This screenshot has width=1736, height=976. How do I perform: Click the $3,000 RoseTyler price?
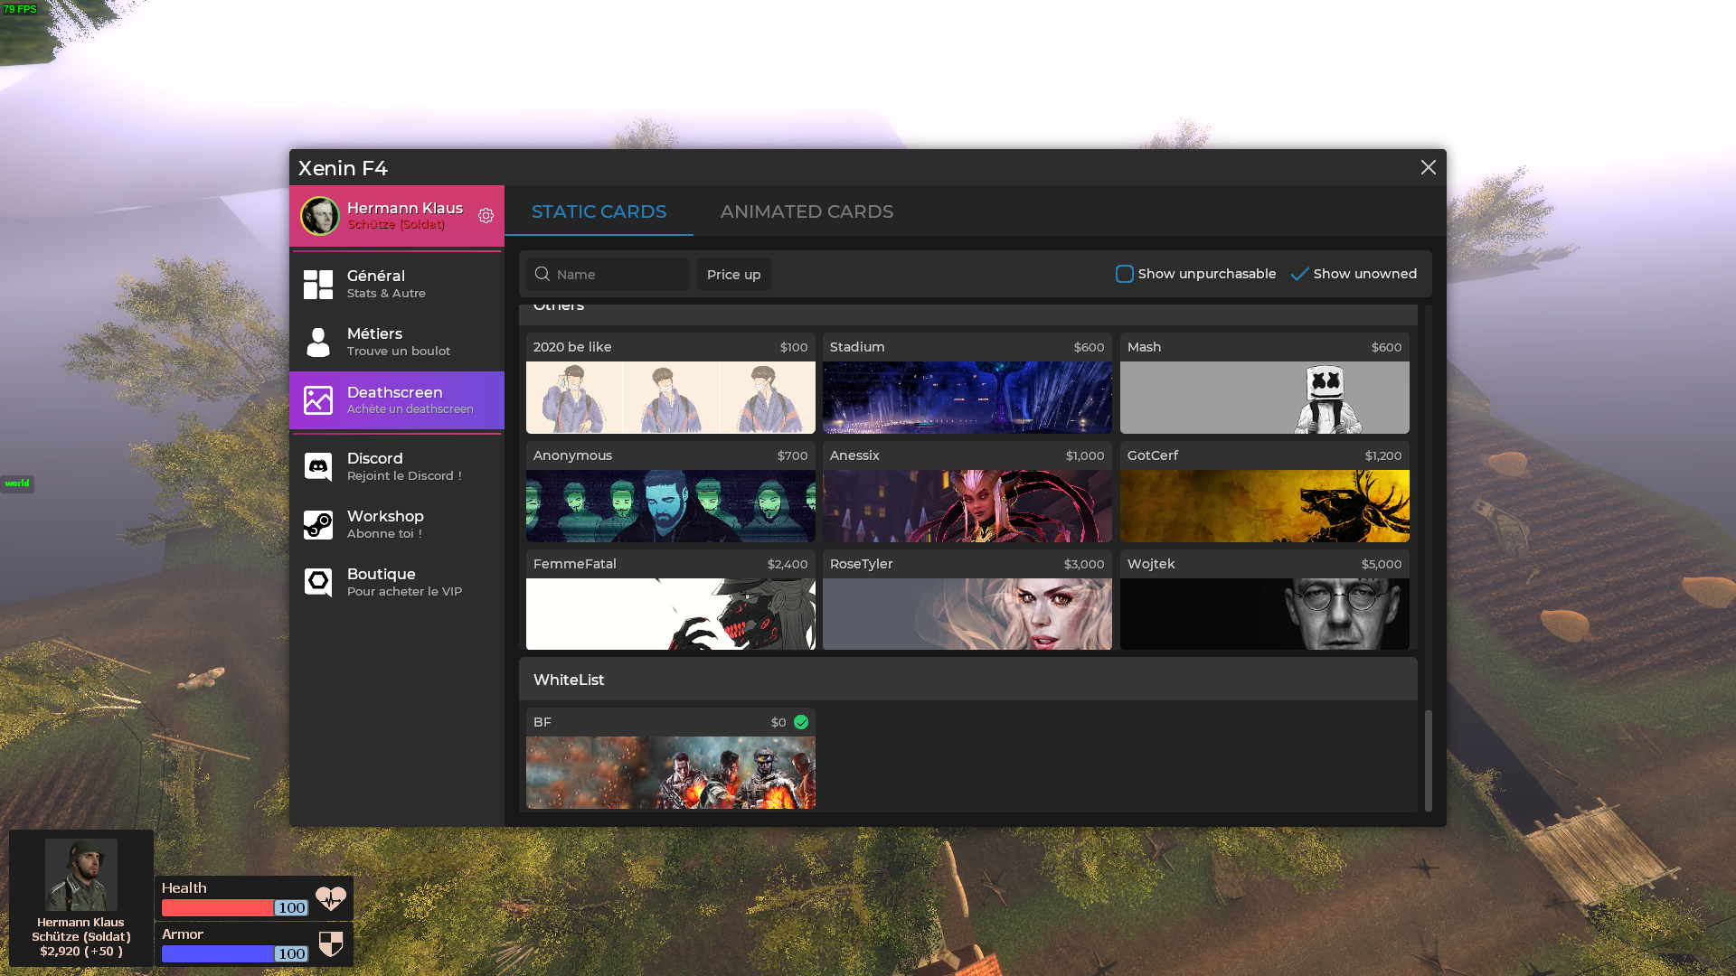pos(1084,564)
